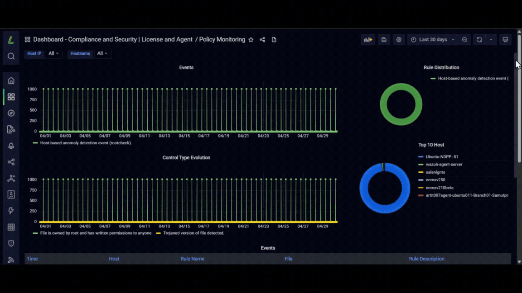The width and height of the screenshot is (522, 293).
Task: Sort the table by Rule Name column
Action: click(193, 259)
